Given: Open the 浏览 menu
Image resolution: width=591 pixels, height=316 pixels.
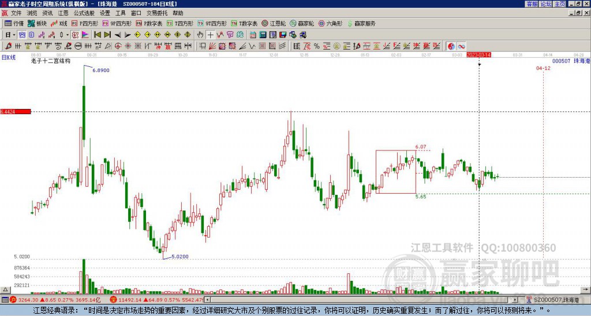Looking at the screenshot, I should 32,13.
